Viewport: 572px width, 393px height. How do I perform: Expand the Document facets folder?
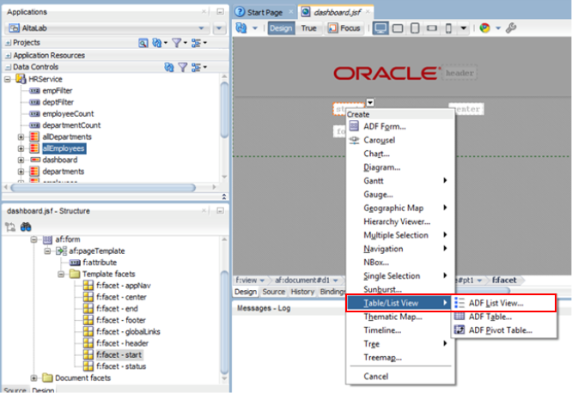[x=34, y=378]
